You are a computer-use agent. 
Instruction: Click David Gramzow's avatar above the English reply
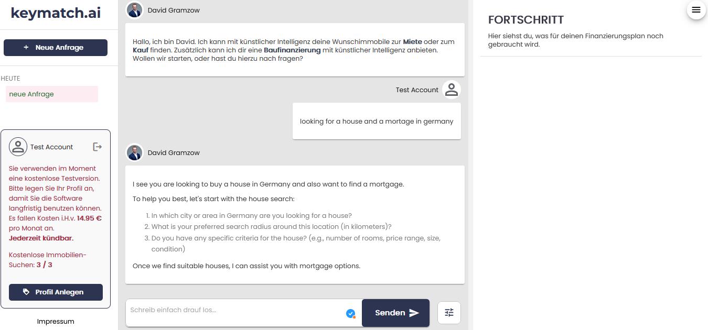tap(135, 152)
